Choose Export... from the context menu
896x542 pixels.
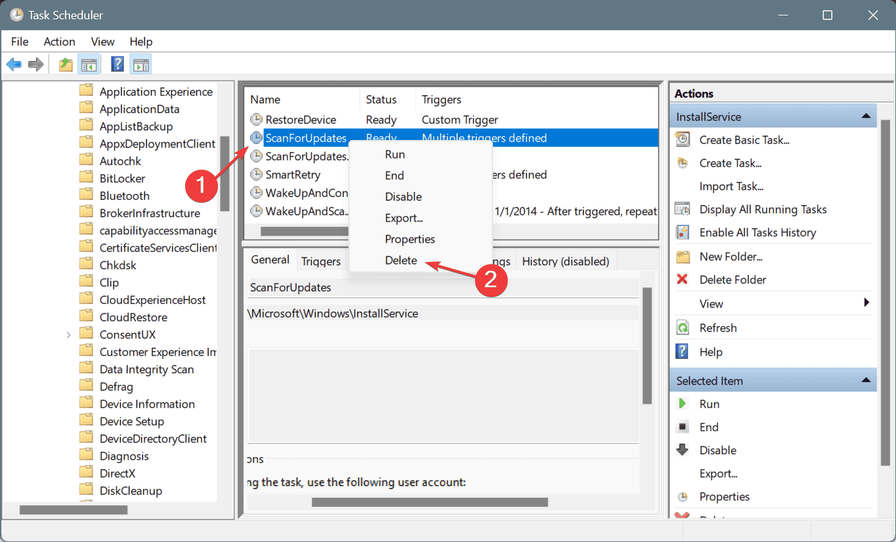tap(421, 218)
